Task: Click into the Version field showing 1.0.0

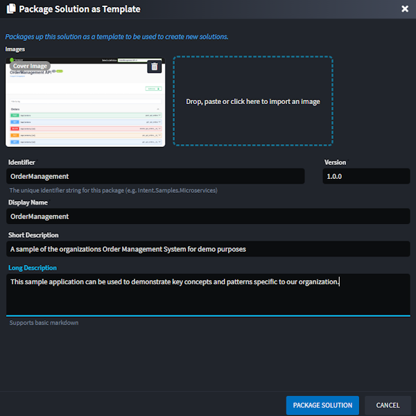Action: [x=365, y=177]
